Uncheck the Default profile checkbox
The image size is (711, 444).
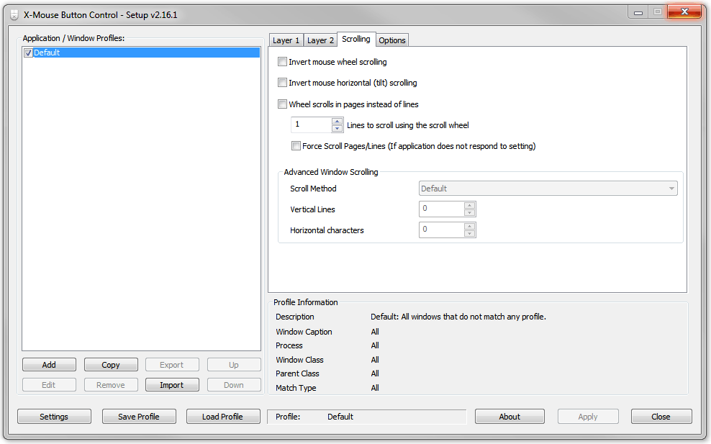coord(28,53)
